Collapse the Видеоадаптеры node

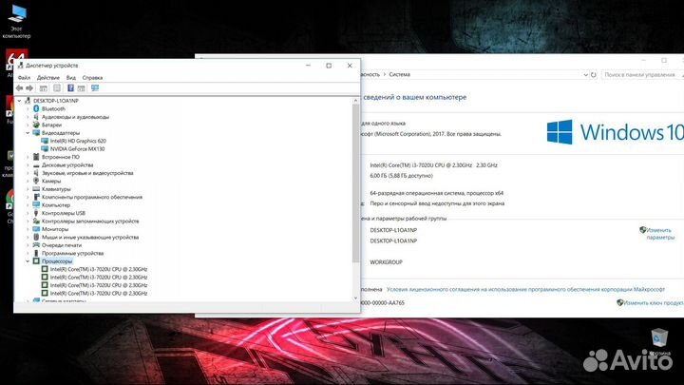coord(28,133)
